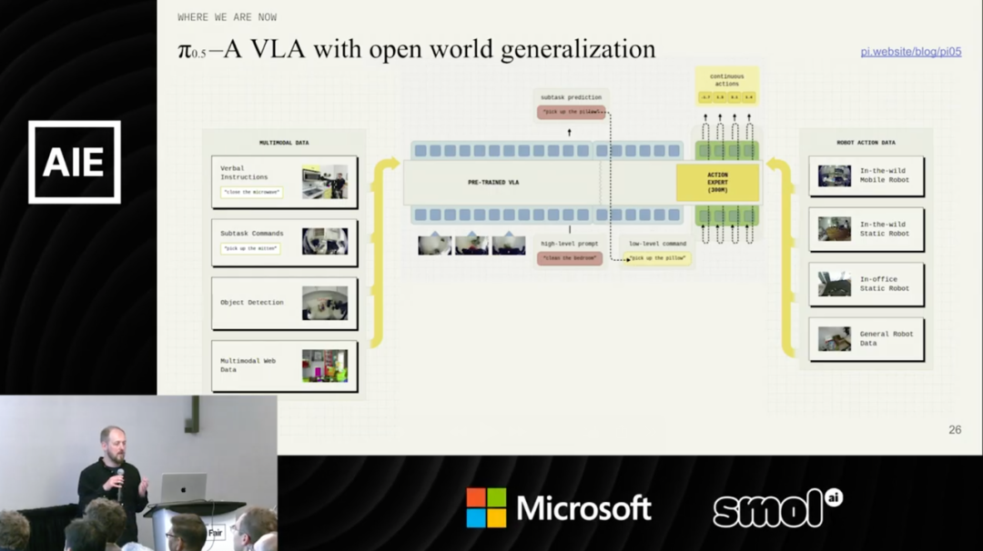The height and width of the screenshot is (551, 983).
Task: Click the Multimodal Web Data thumbnail
Action: tap(325, 366)
